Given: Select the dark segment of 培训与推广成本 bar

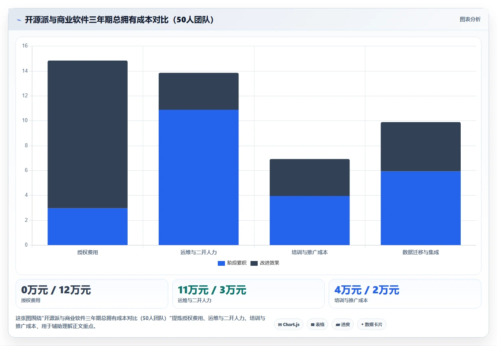Looking at the screenshot, I should (310, 178).
